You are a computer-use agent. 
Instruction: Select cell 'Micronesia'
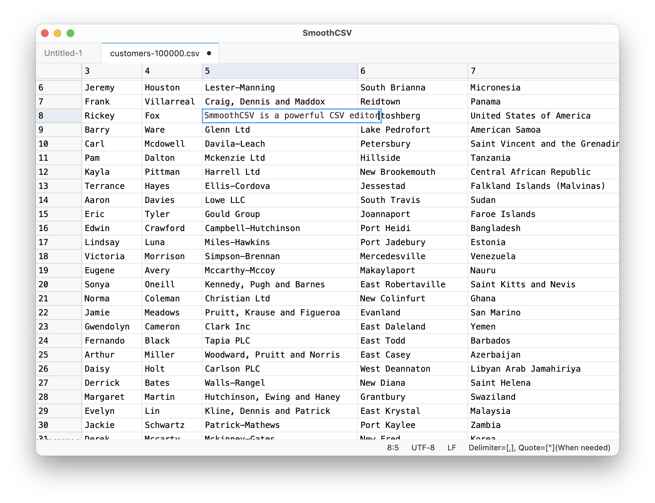click(x=543, y=88)
